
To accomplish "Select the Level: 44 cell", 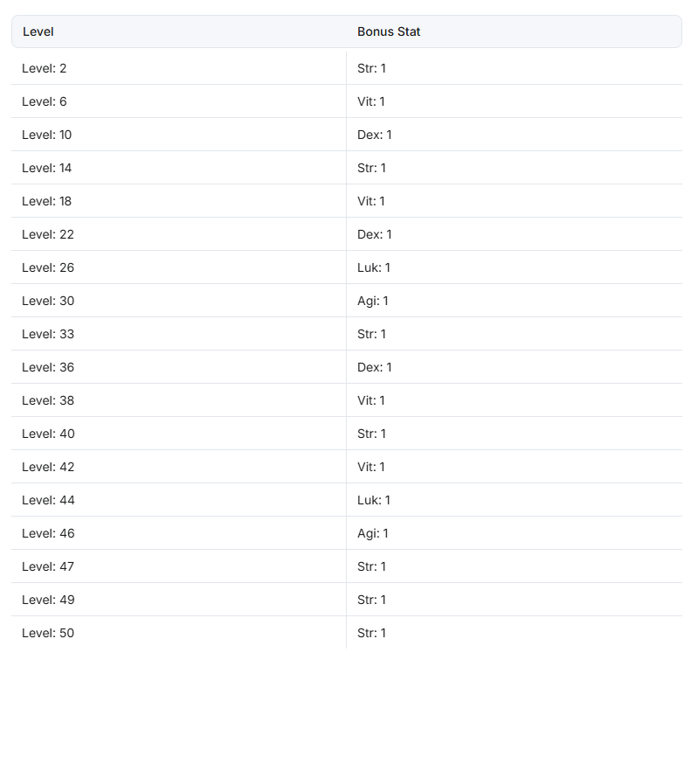I will coord(179,500).
